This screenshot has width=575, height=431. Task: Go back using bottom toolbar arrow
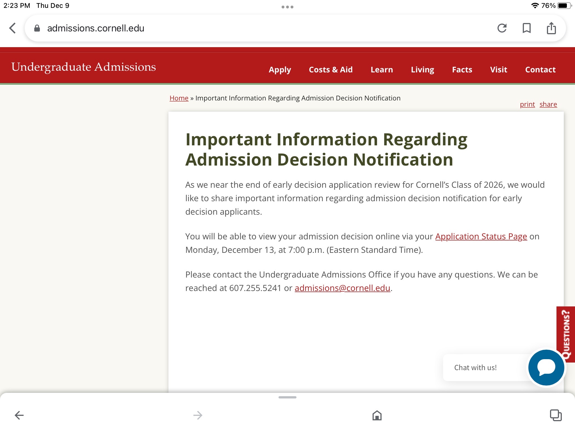pyautogui.click(x=19, y=415)
